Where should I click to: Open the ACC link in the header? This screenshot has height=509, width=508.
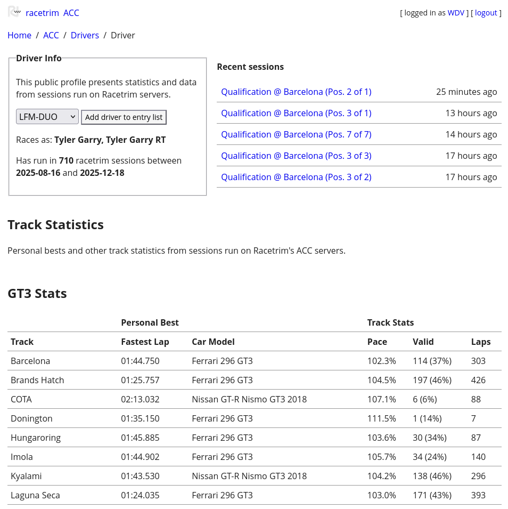(x=71, y=13)
